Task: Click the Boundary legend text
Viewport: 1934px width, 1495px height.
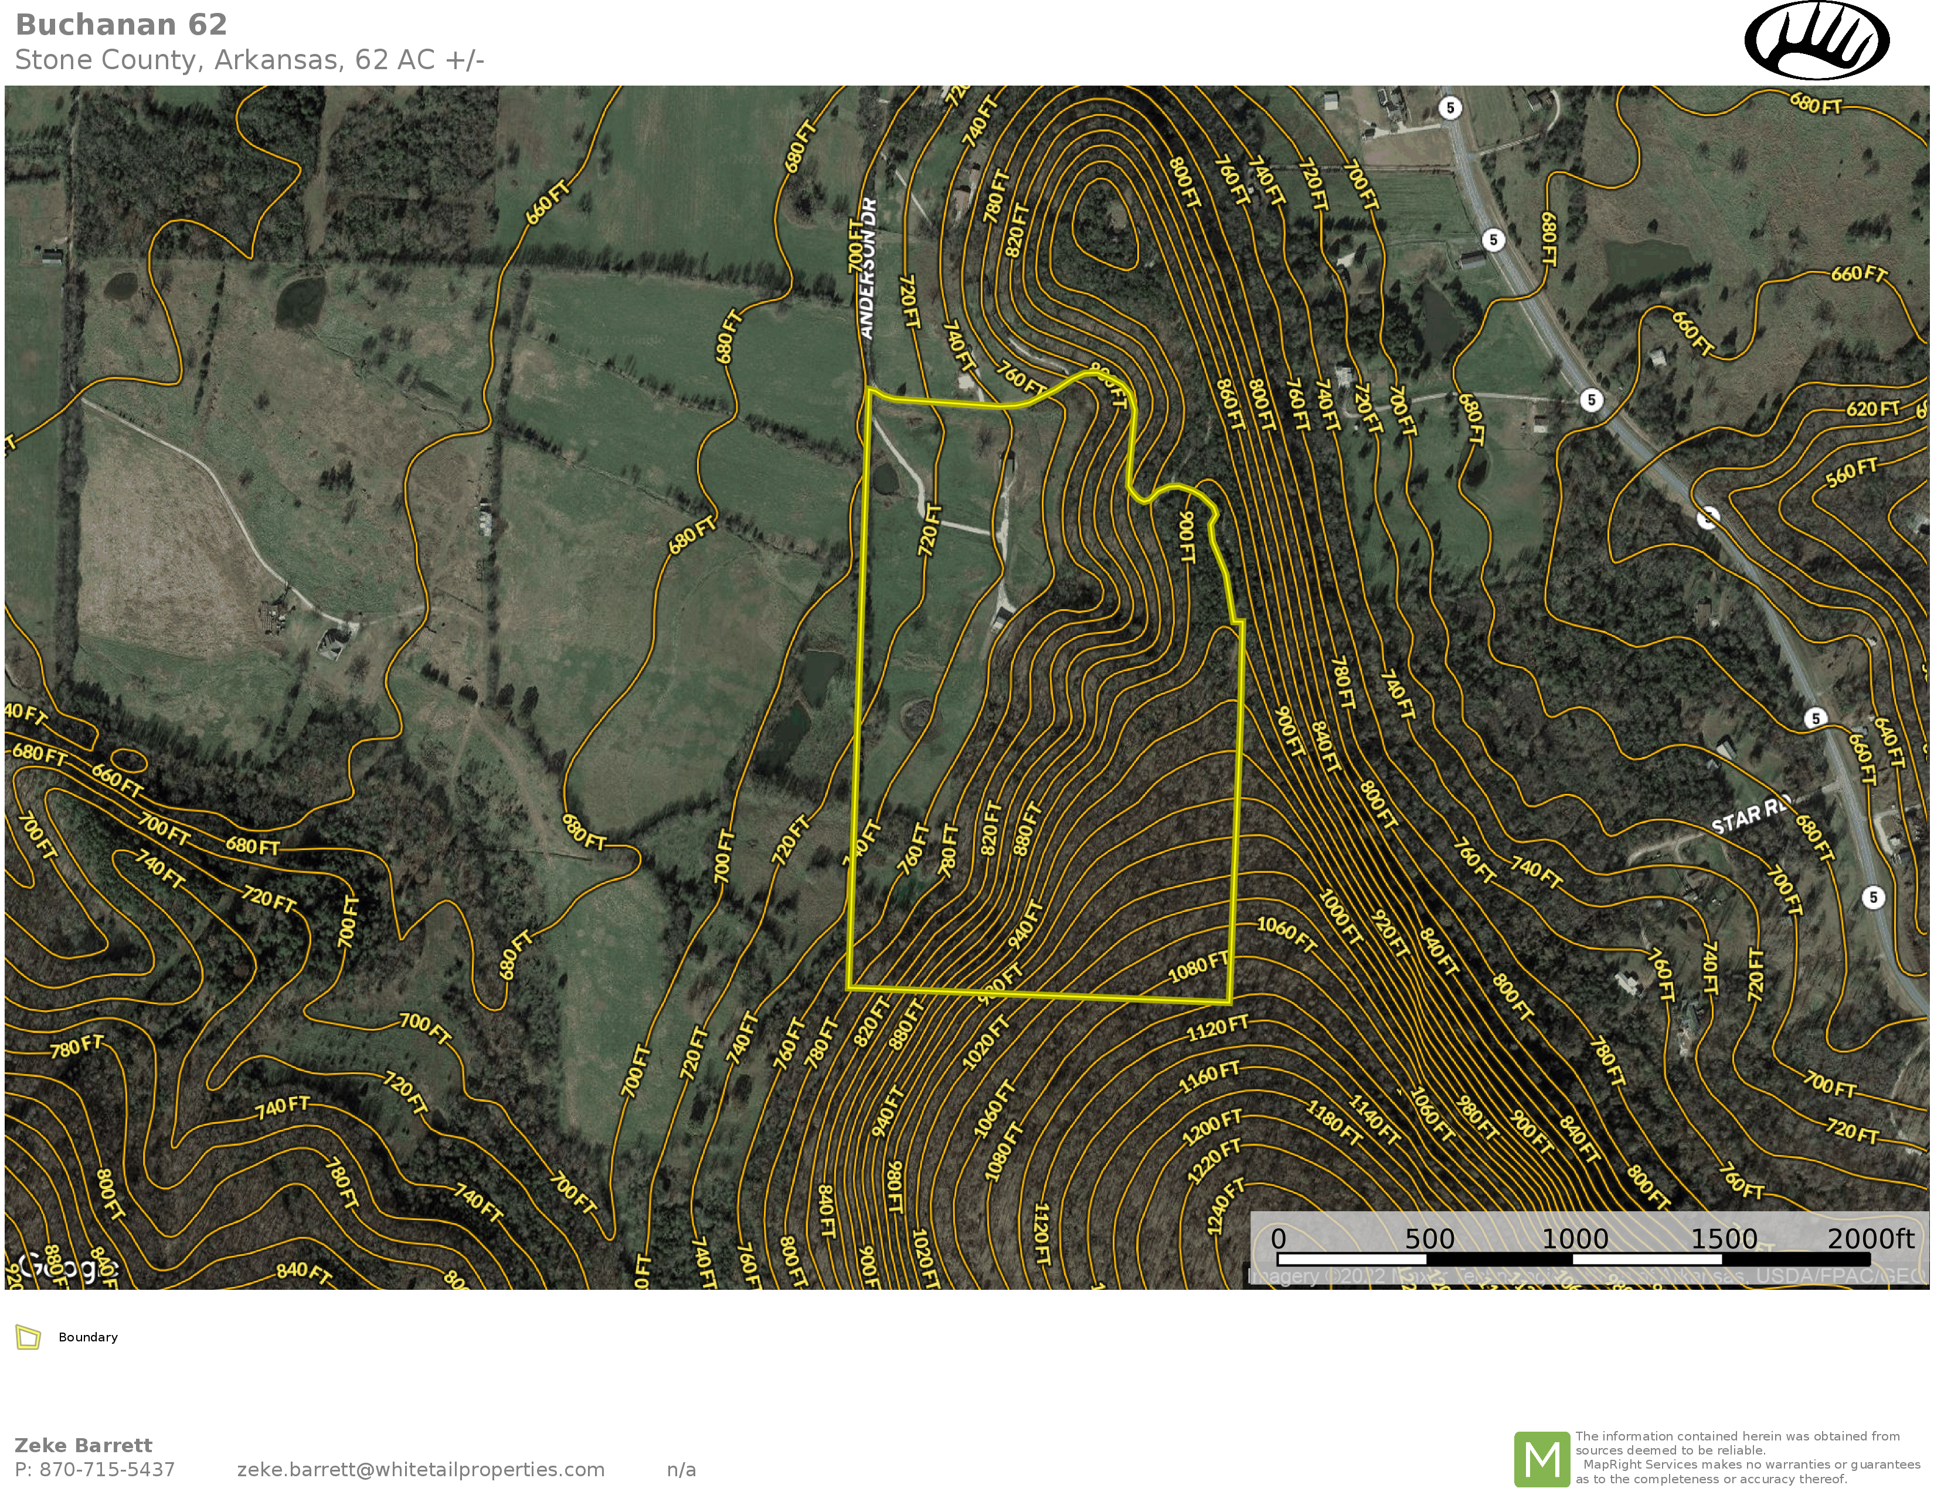Action: [88, 1337]
